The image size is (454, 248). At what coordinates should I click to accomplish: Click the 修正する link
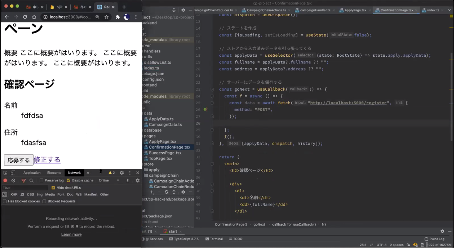pos(47,160)
